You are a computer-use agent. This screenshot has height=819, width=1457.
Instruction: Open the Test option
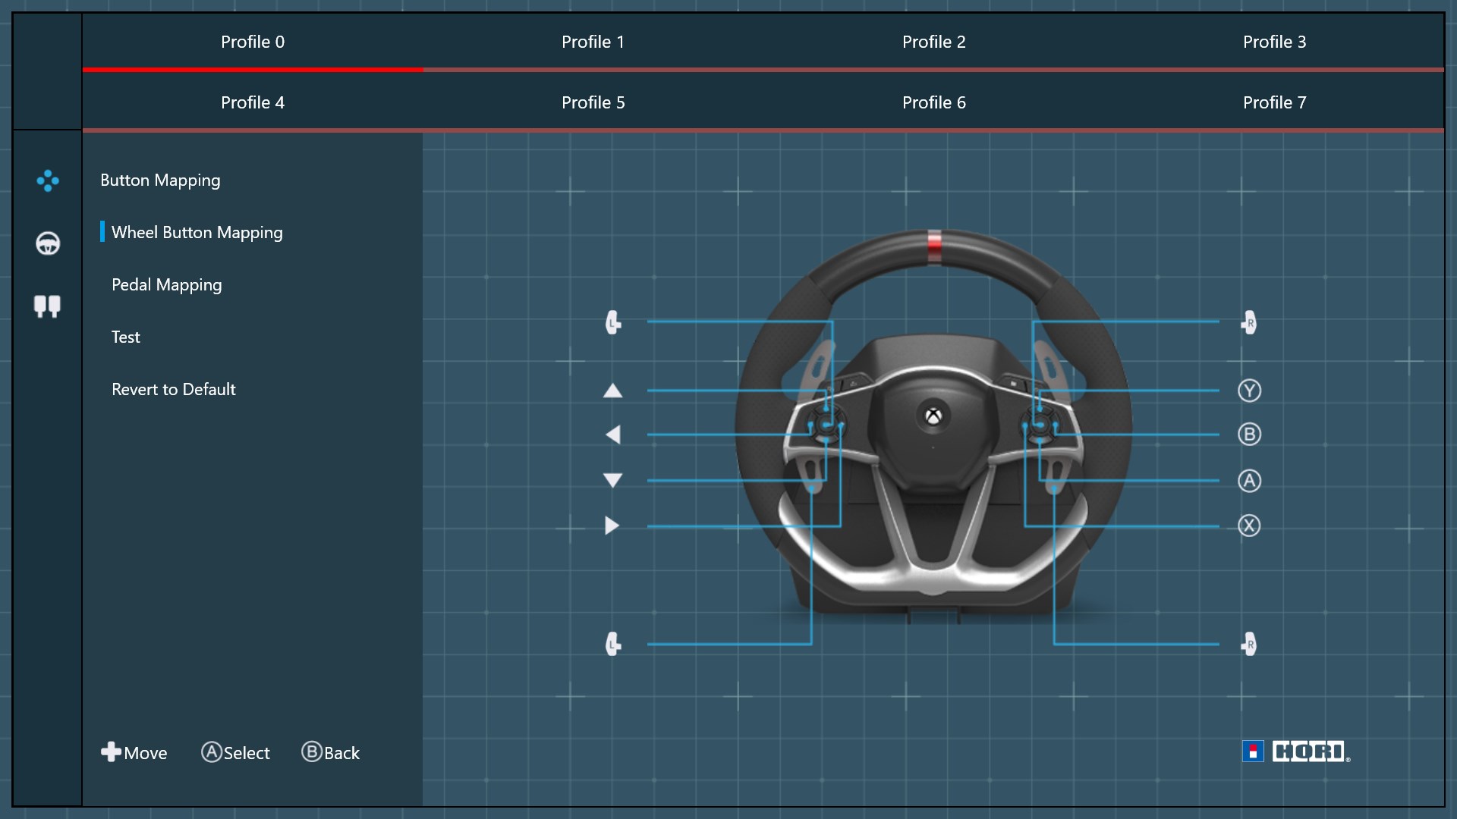coord(126,337)
